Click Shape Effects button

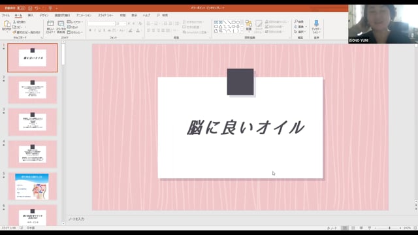tap(274, 31)
